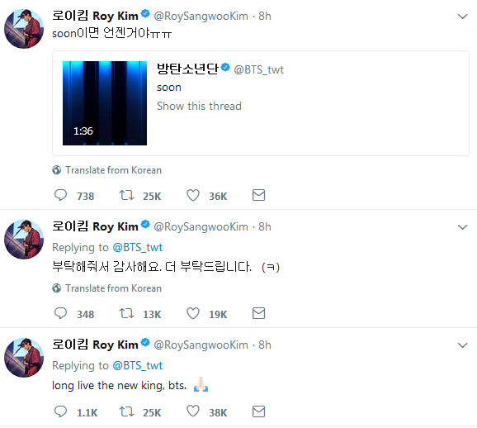Reply to the 'long live the new king' tweet
Viewport: 477px width, 428px height.
click(x=60, y=411)
